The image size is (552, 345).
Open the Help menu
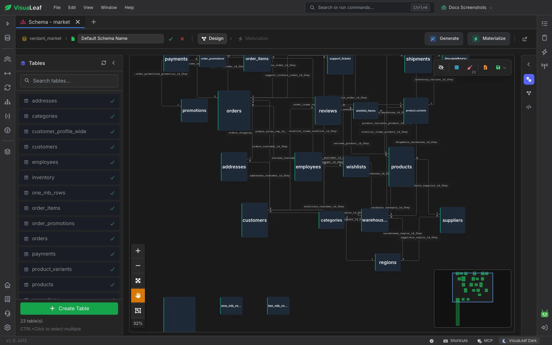click(129, 7)
